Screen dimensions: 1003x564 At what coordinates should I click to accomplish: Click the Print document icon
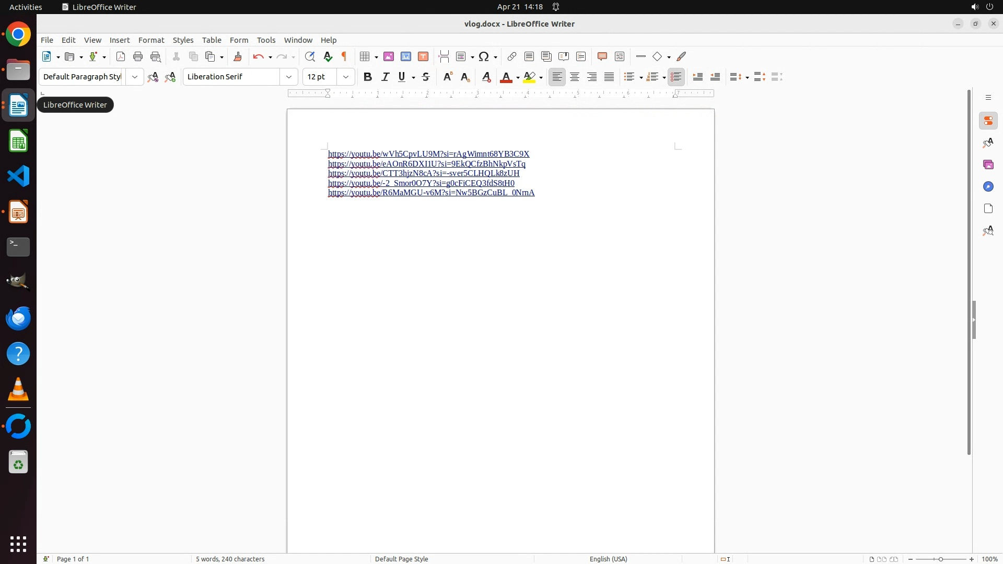(x=138, y=56)
